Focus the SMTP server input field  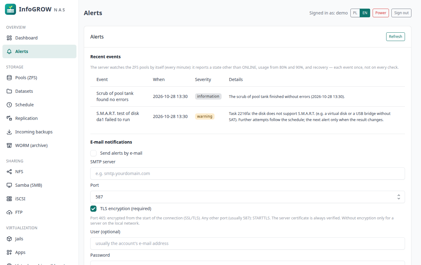tap(247, 173)
